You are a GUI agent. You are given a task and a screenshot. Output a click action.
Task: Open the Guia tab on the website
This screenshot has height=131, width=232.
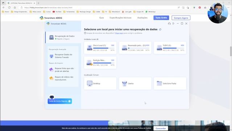point(101,18)
